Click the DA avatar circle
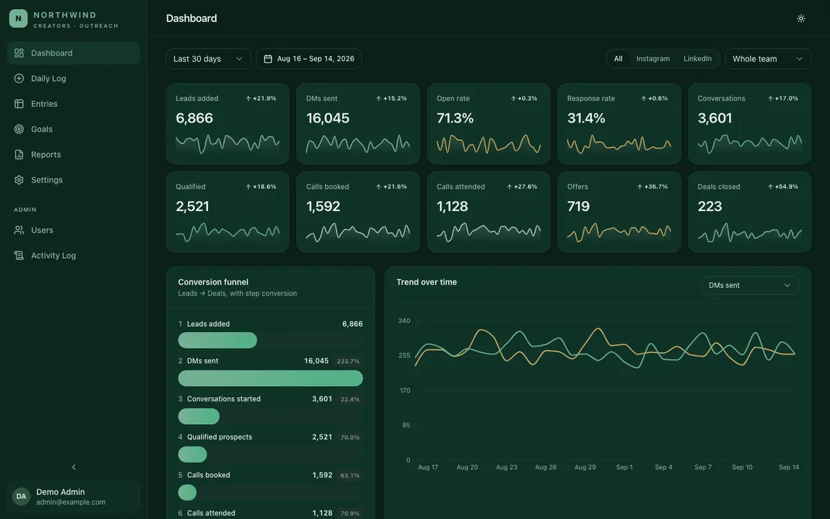 21,496
